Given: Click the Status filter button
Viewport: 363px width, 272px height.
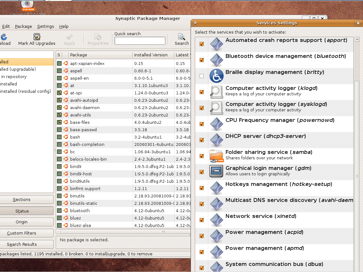Looking at the screenshot, I should click(x=26, y=211).
